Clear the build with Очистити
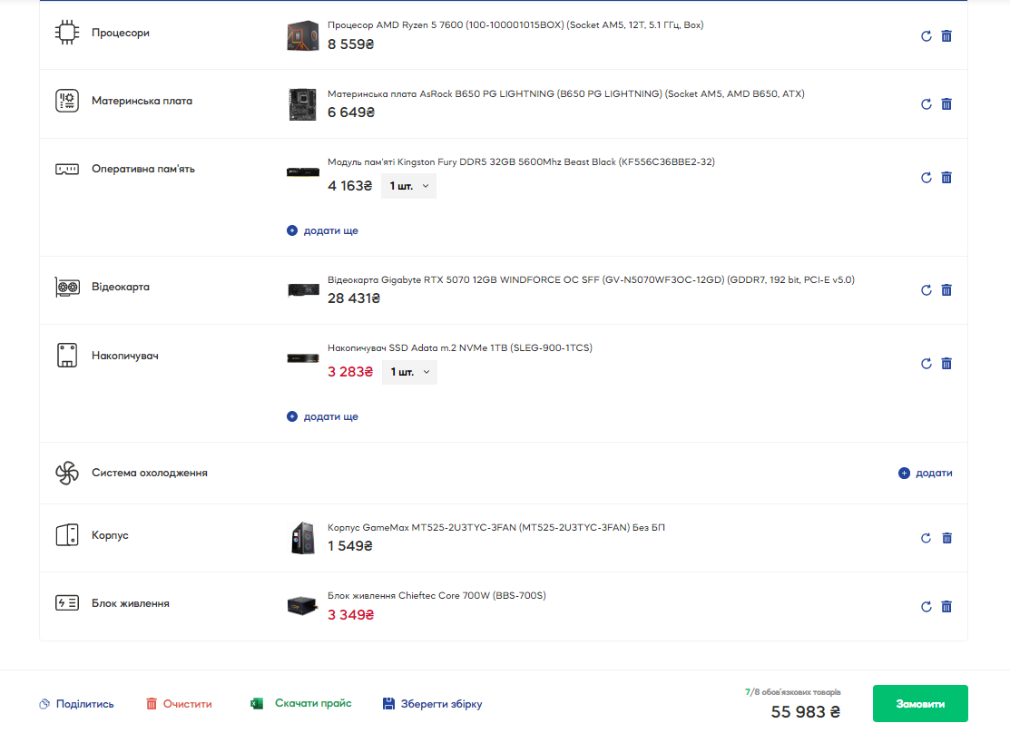Screen dimensions: 1010x733 [x=179, y=704]
